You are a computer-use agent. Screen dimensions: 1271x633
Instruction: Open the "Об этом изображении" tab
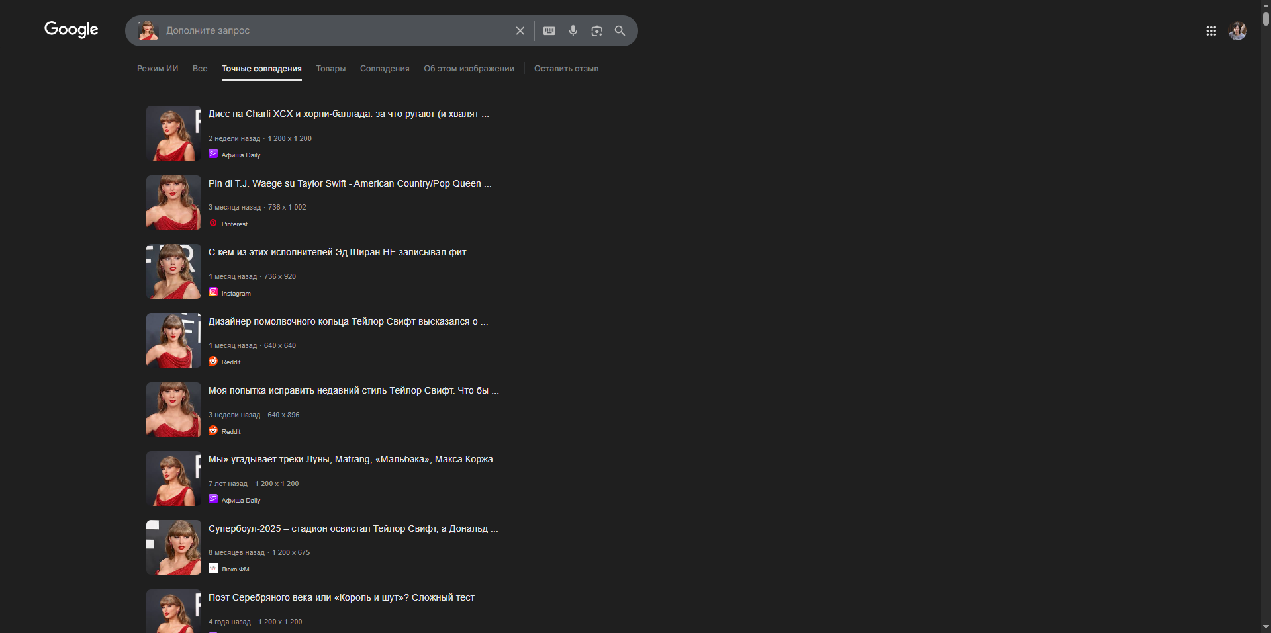(x=469, y=69)
